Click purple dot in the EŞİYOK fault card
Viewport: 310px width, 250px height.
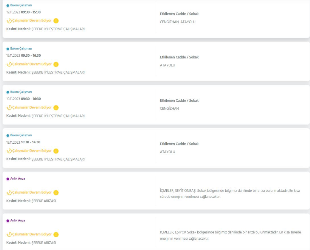click(x=8, y=221)
